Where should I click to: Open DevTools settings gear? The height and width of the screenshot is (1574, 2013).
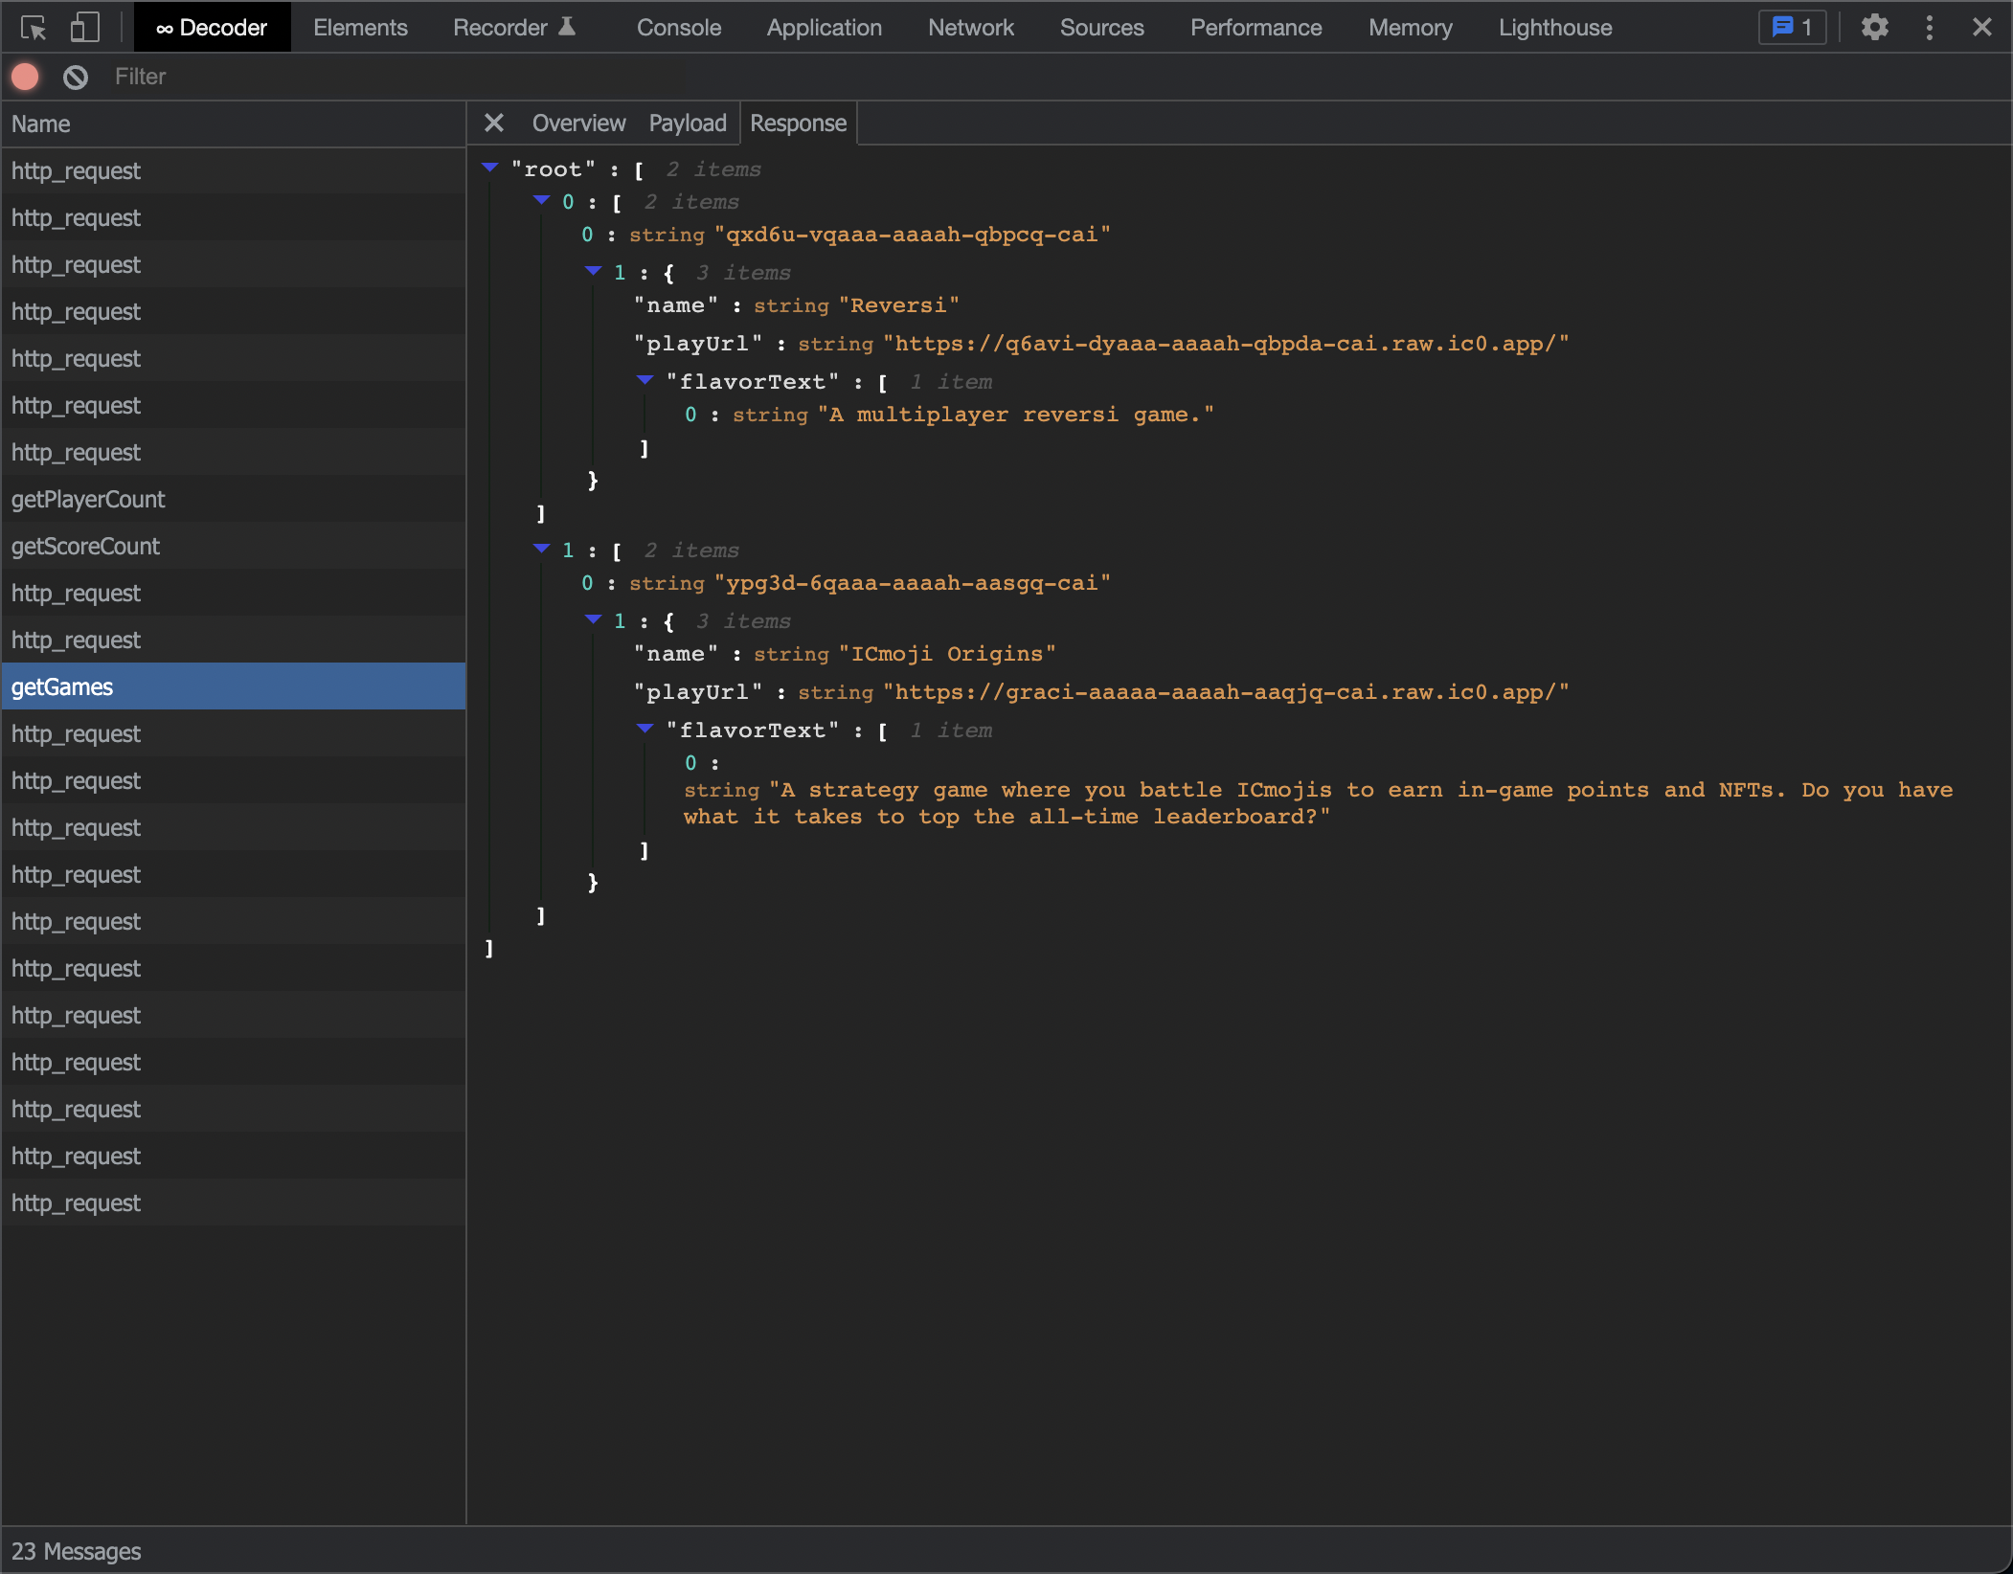(1874, 28)
